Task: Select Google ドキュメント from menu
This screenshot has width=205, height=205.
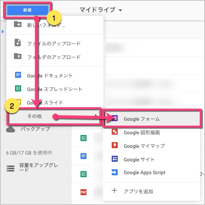Action: 50,76
